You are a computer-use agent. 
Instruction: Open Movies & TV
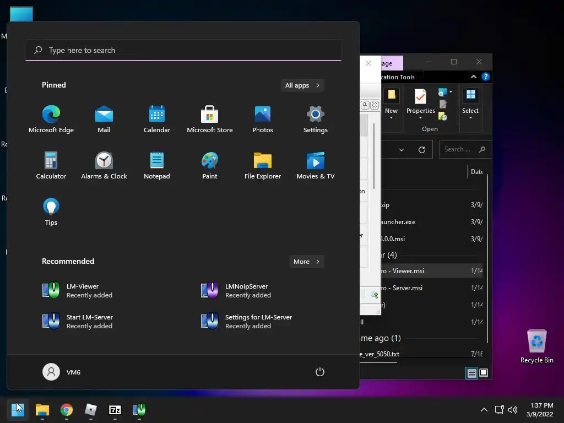(x=316, y=166)
